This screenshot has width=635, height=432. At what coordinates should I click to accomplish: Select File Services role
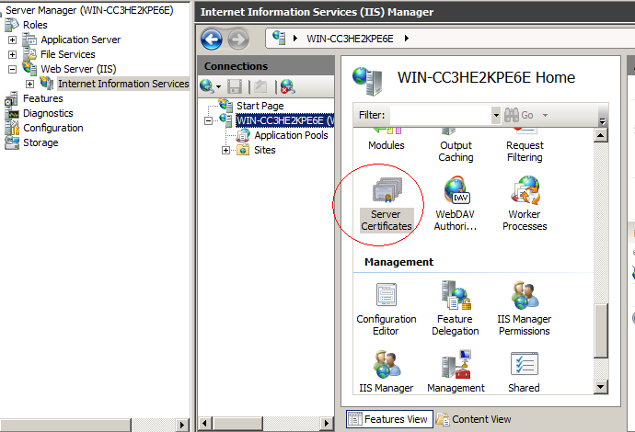tap(67, 54)
